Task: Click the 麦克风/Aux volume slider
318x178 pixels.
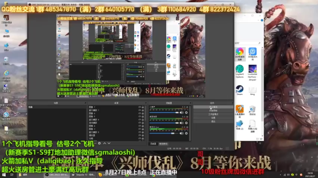Action: tap(164, 133)
